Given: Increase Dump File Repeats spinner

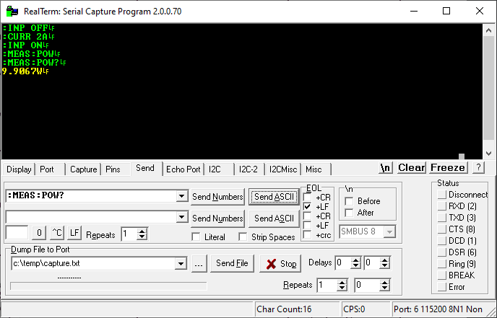Looking at the screenshot, I should [342, 282].
